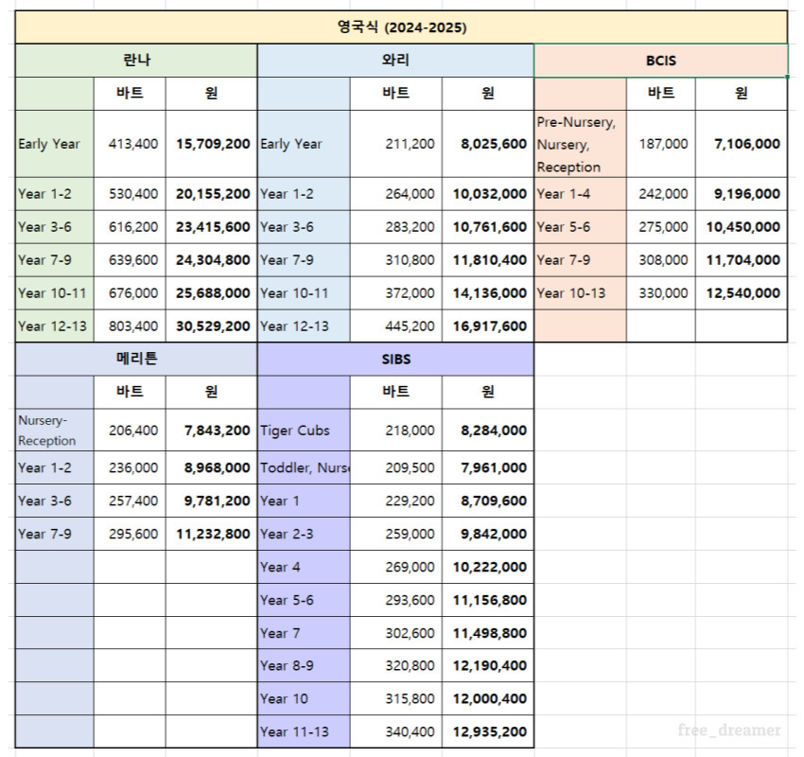Click the 14,136,000 cell
The height and width of the screenshot is (757, 804).
pyautogui.click(x=488, y=292)
